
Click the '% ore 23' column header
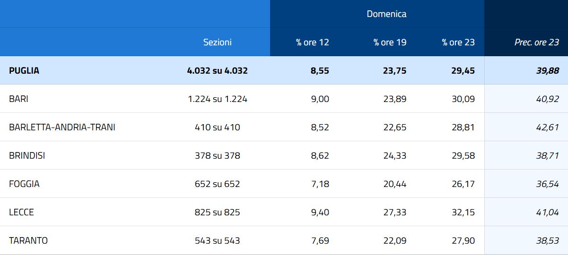tap(458, 42)
